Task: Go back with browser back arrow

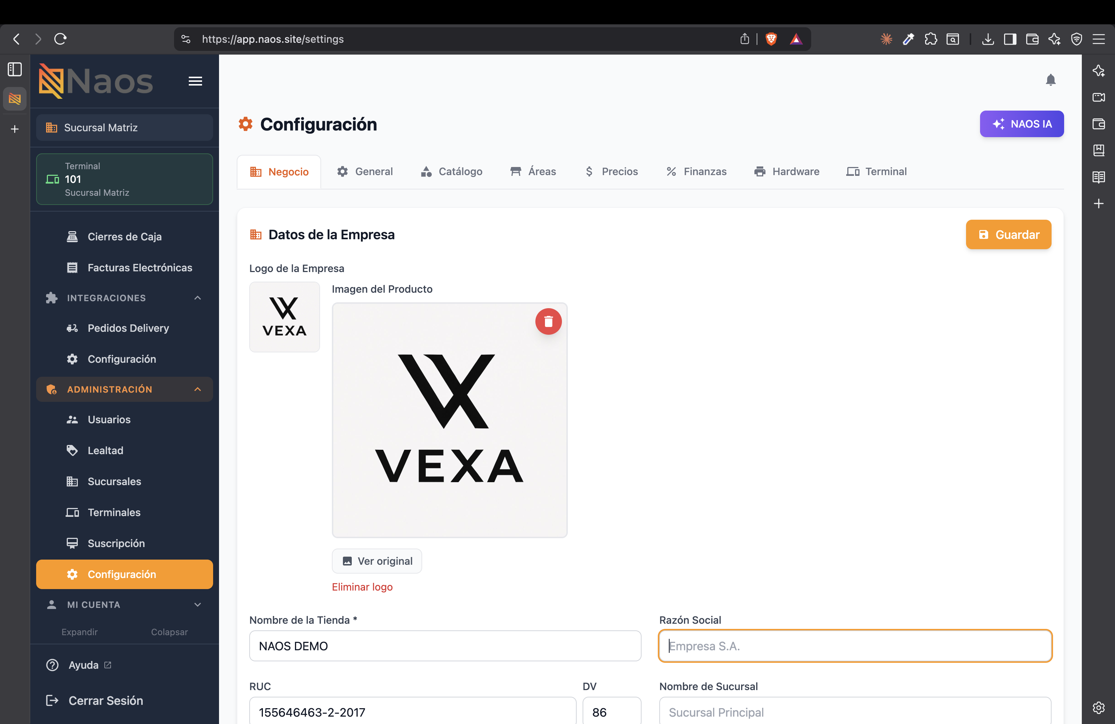Action: click(16, 39)
